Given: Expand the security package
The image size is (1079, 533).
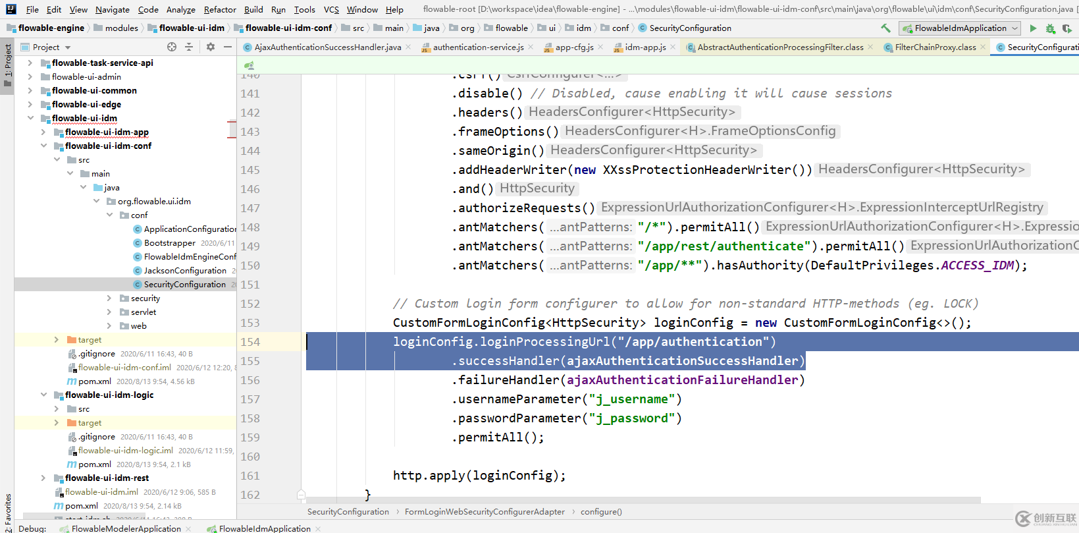Looking at the screenshot, I should click(109, 298).
